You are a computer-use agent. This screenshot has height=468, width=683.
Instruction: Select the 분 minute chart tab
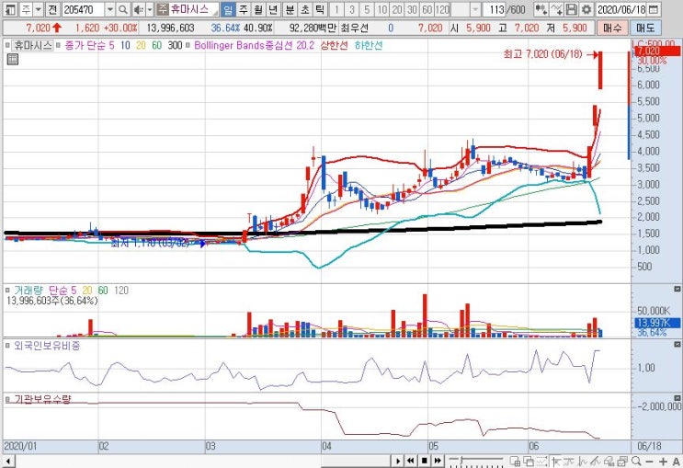click(290, 9)
